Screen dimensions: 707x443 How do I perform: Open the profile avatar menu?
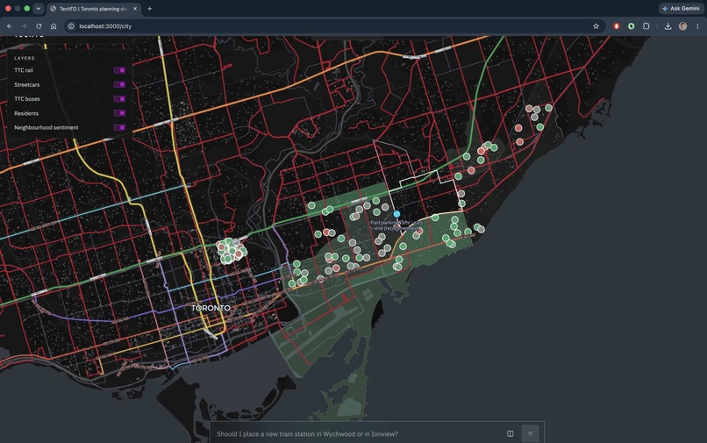click(x=682, y=26)
